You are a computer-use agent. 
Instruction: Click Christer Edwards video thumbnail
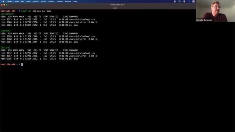pos(216,11)
